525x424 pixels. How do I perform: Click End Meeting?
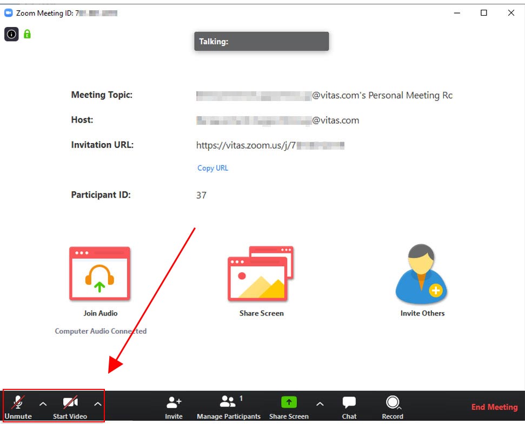tap(494, 407)
